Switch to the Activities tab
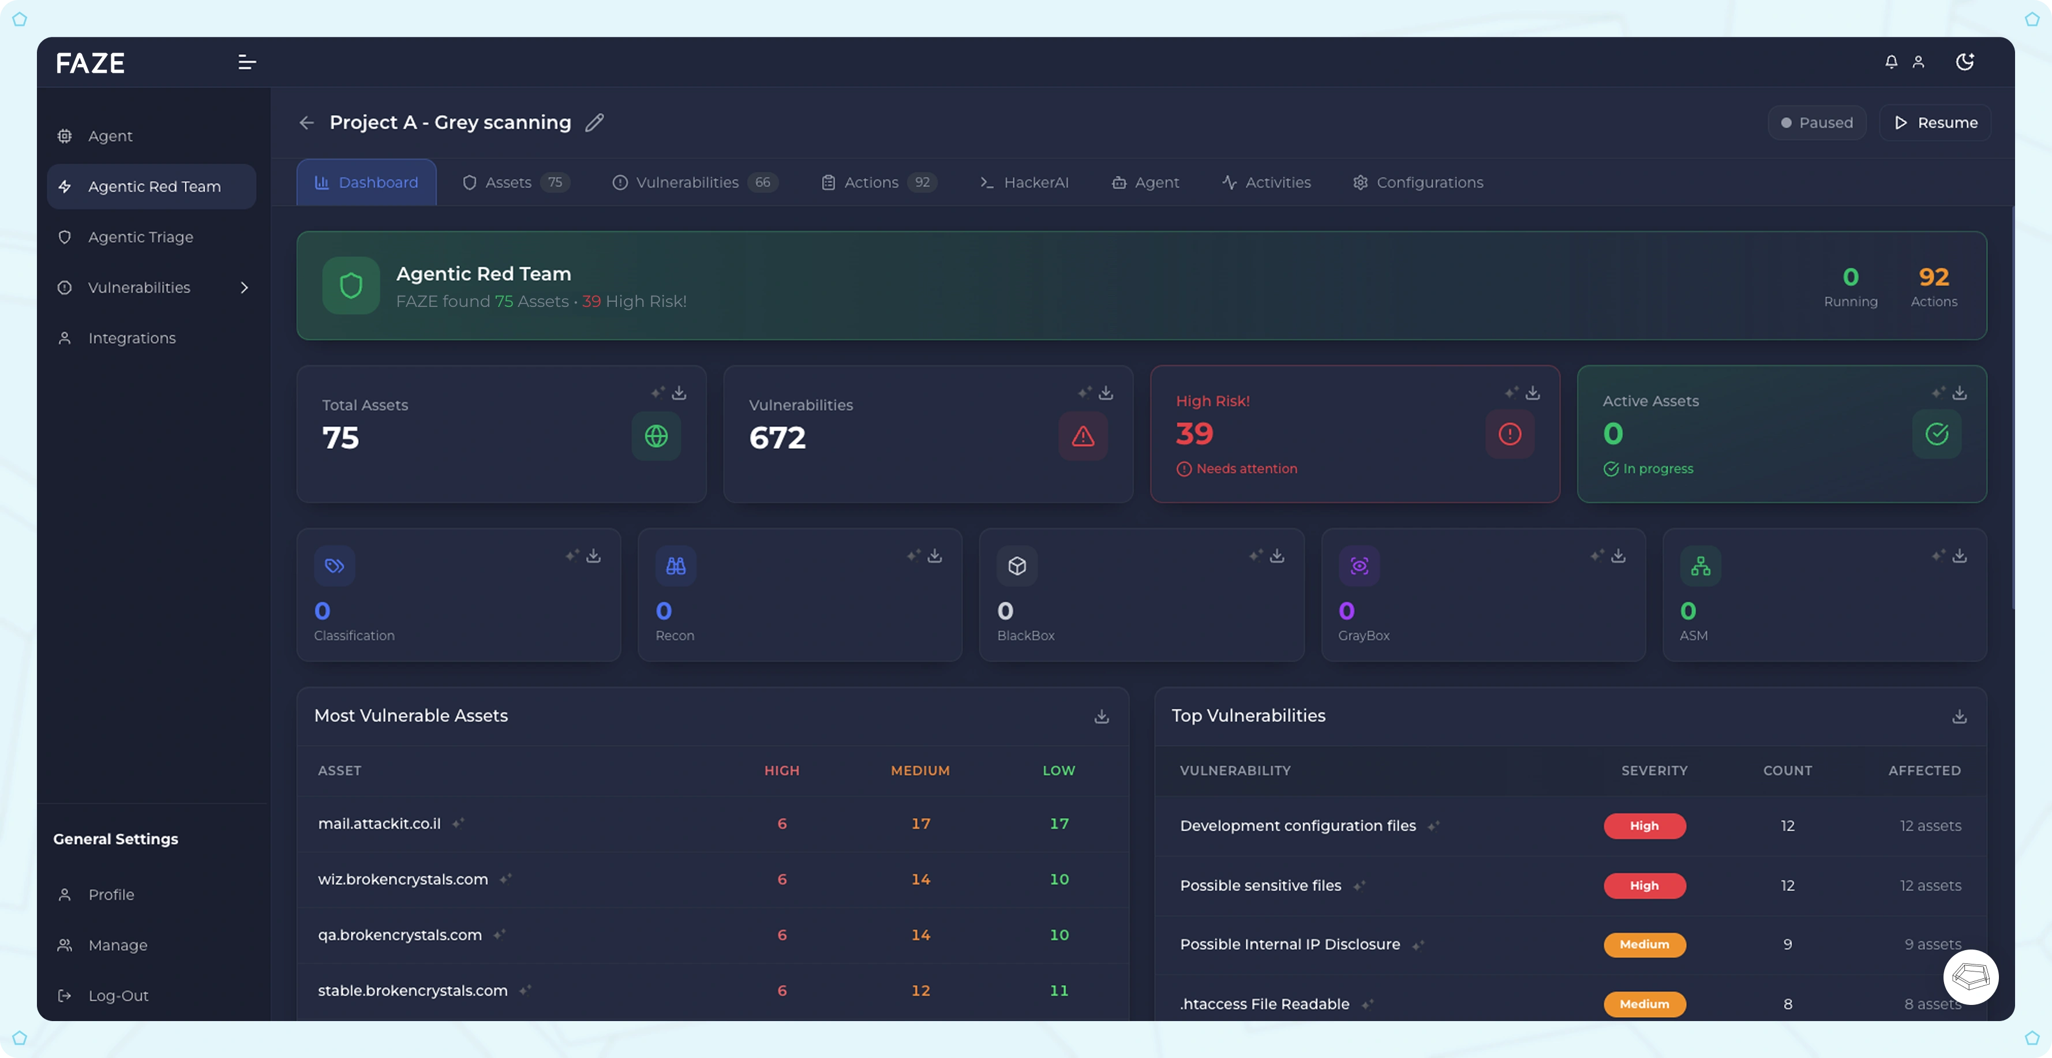 click(1267, 182)
